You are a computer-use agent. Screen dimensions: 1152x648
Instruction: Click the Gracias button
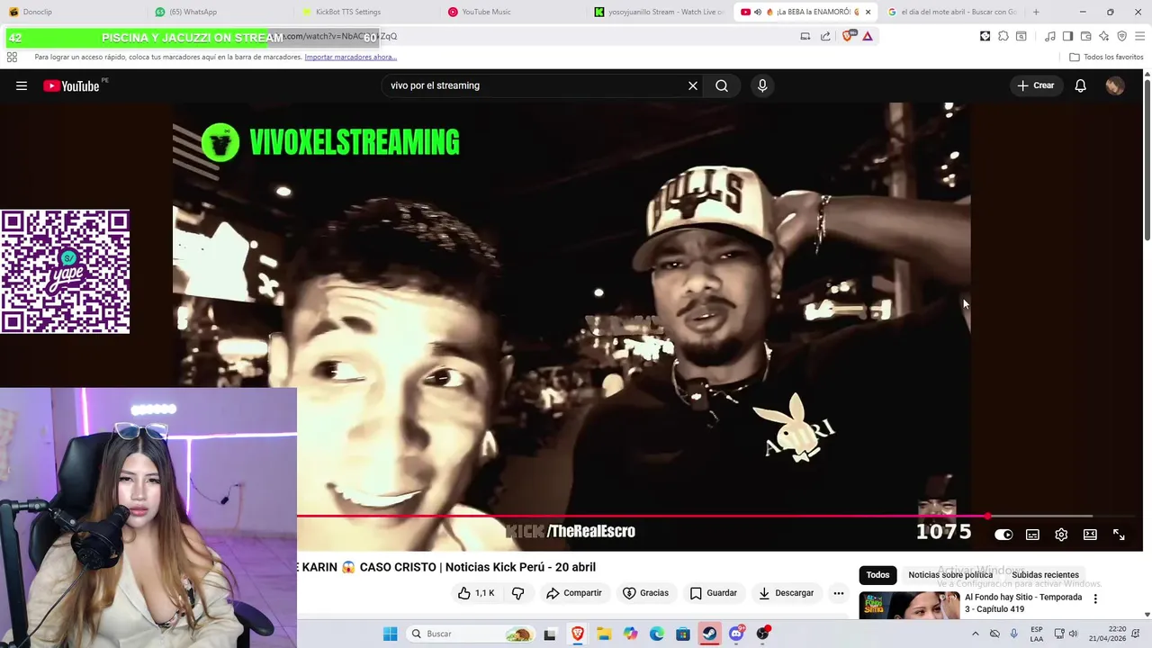pyautogui.click(x=645, y=593)
